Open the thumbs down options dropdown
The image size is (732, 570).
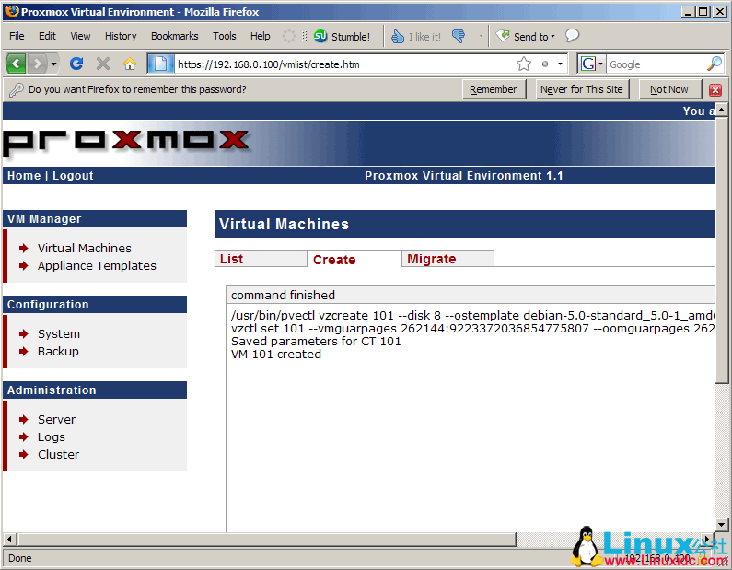(x=481, y=37)
